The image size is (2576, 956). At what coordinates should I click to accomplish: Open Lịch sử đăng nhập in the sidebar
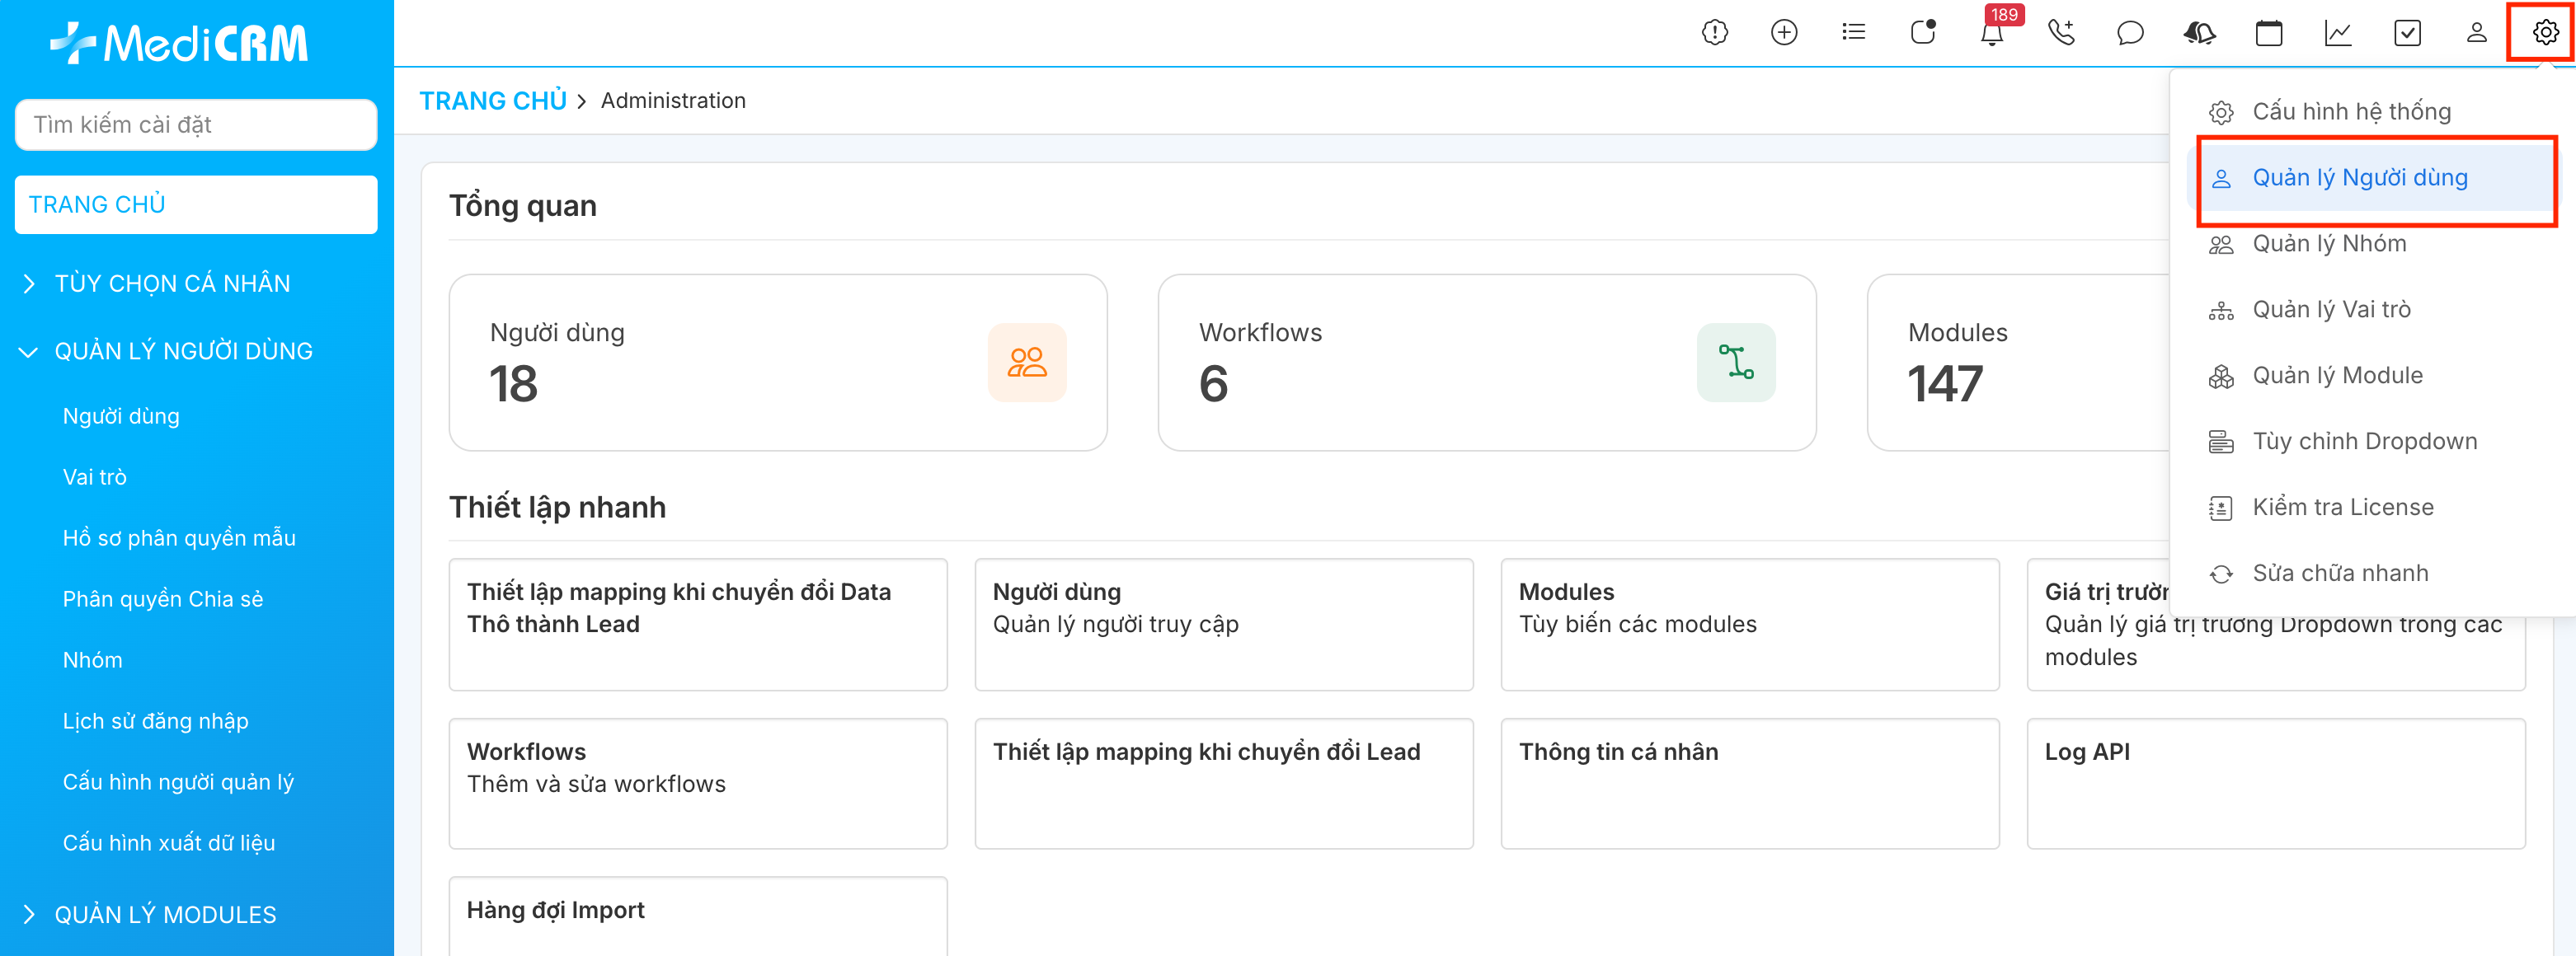click(155, 721)
